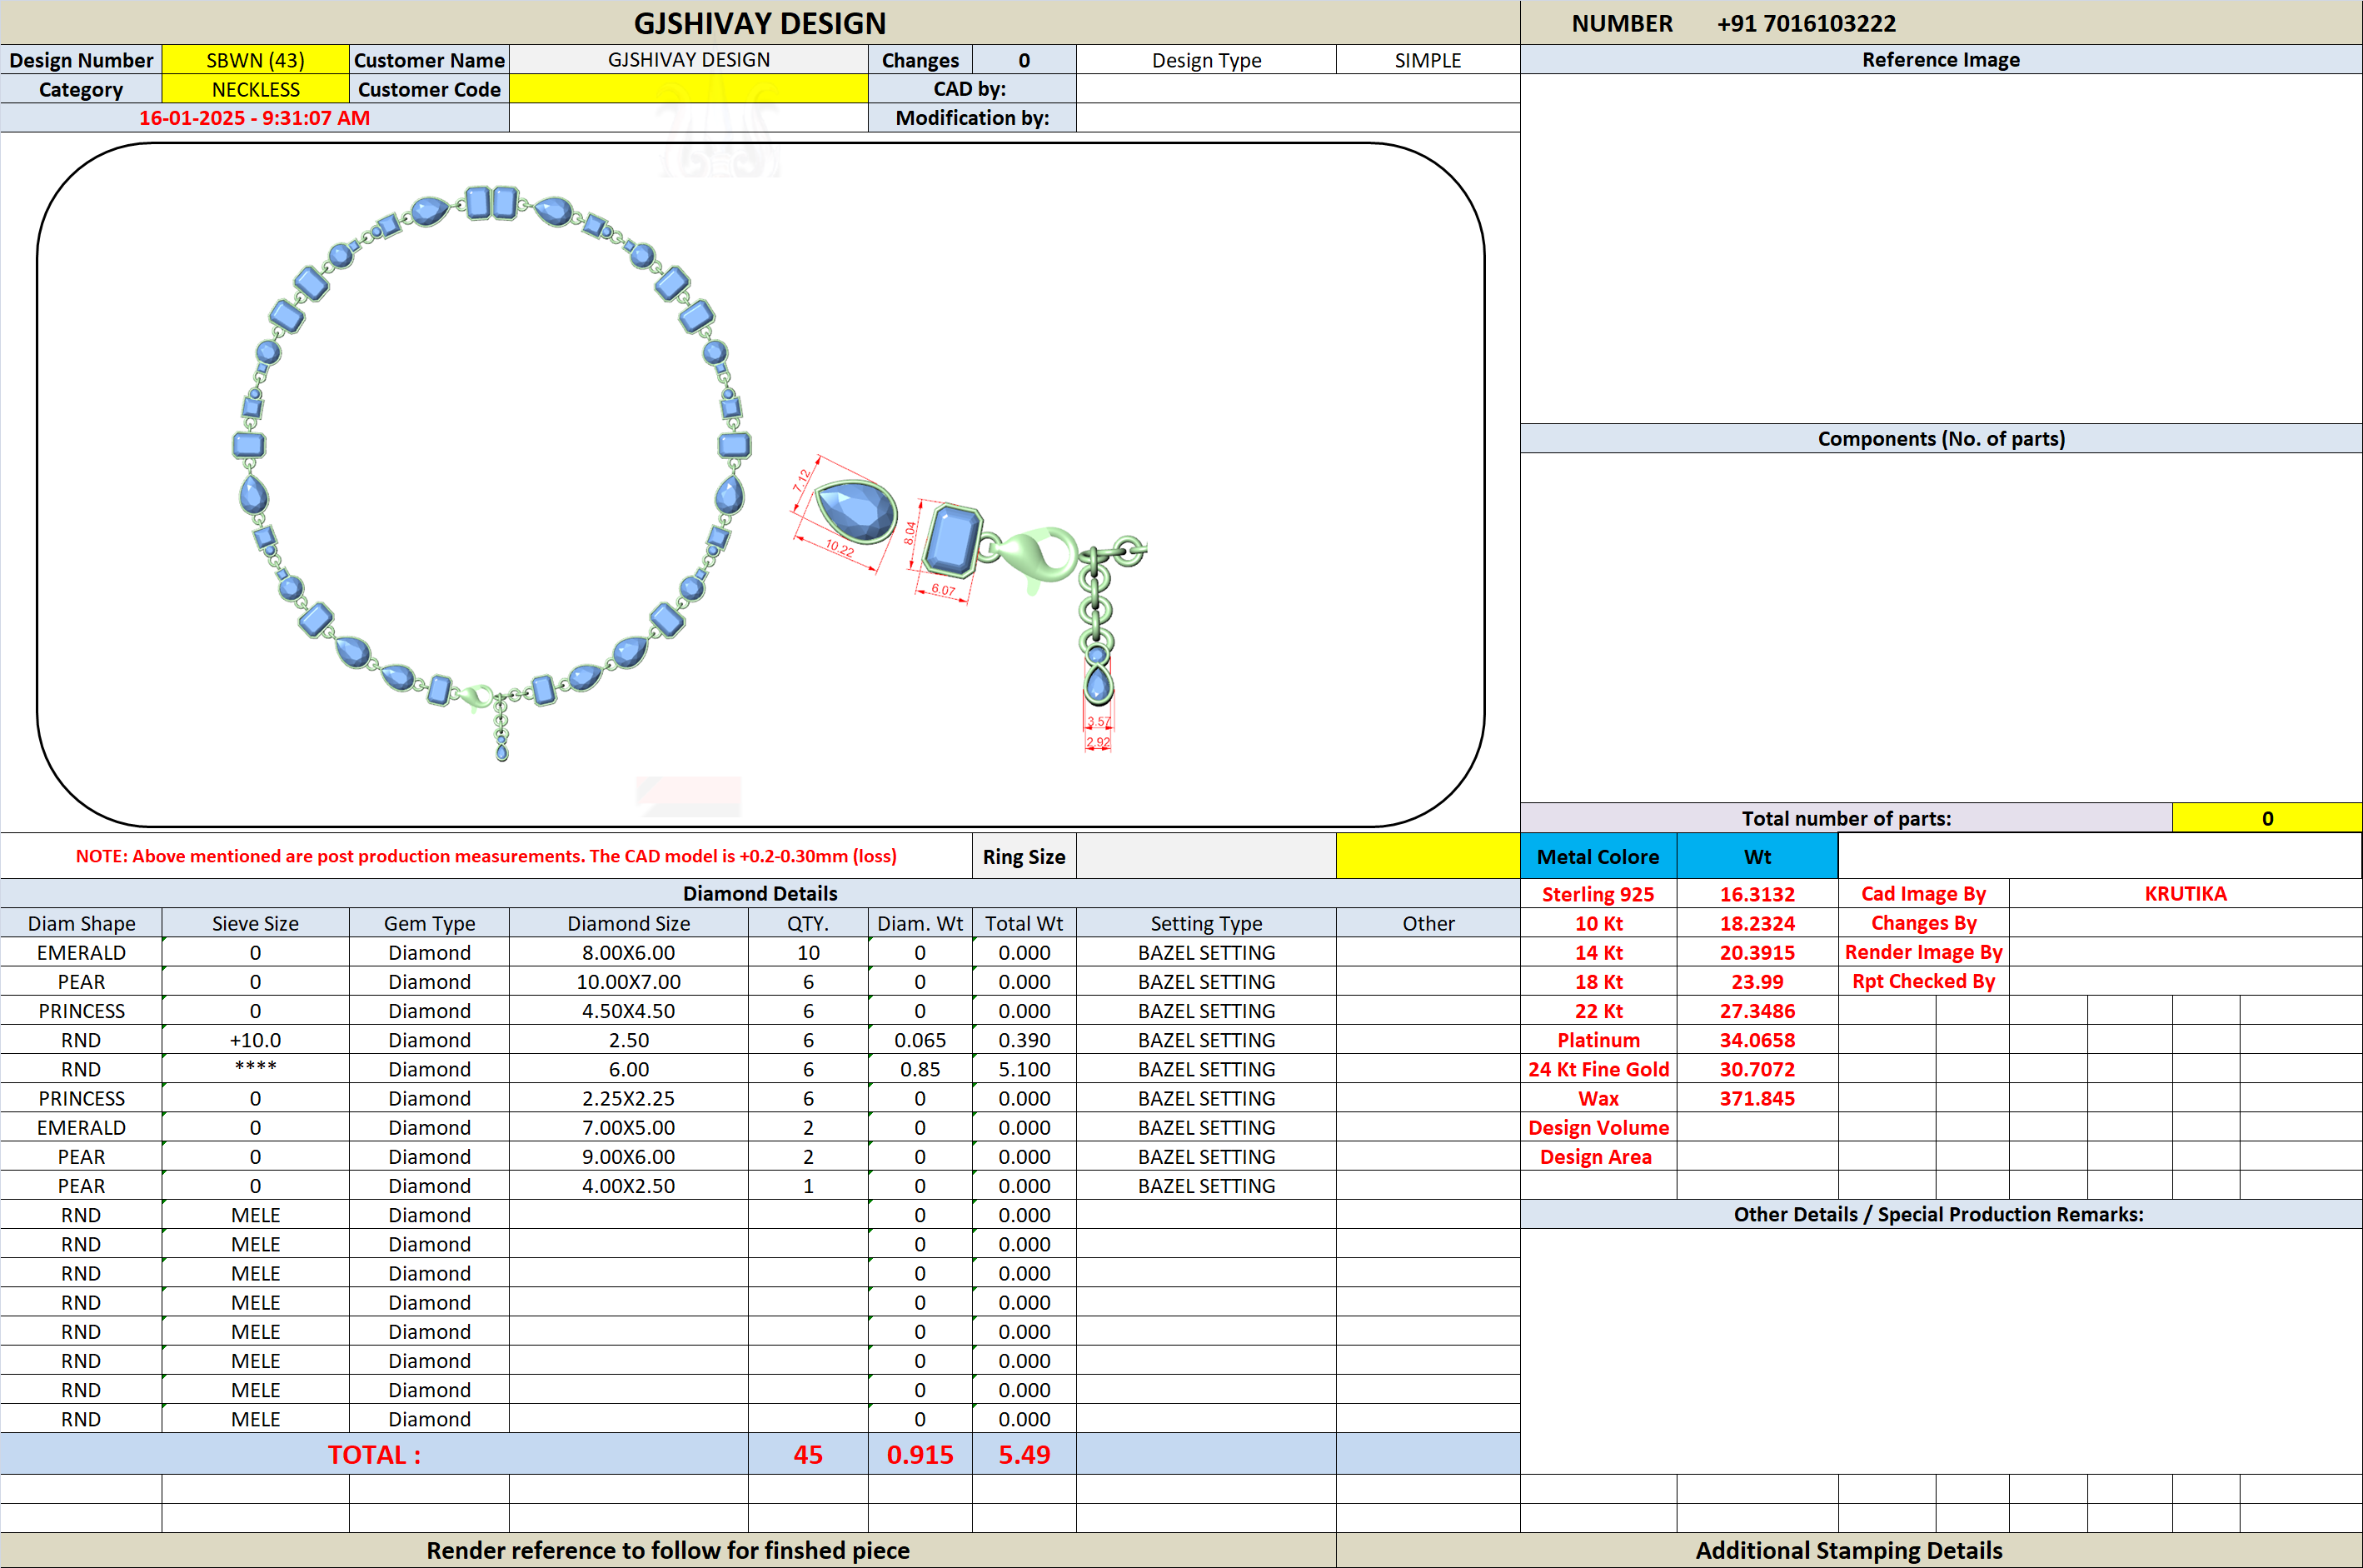Click the Changes value cell showing 0
The width and height of the screenshot is (2363, 1568).
click(x=1024, y=60)
